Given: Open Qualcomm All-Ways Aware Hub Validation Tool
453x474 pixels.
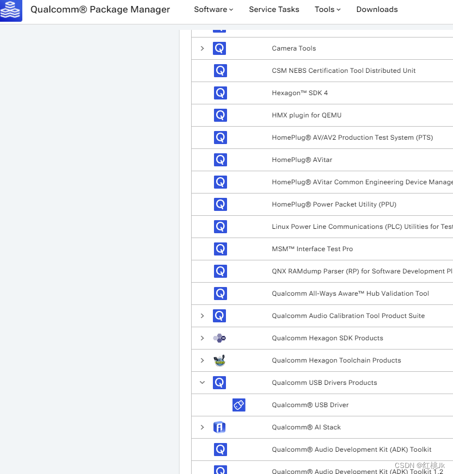Looking at the screenshot, I should coord(350,294).
